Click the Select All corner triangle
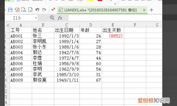Screen dimensions: 177x106 point(7,25)
